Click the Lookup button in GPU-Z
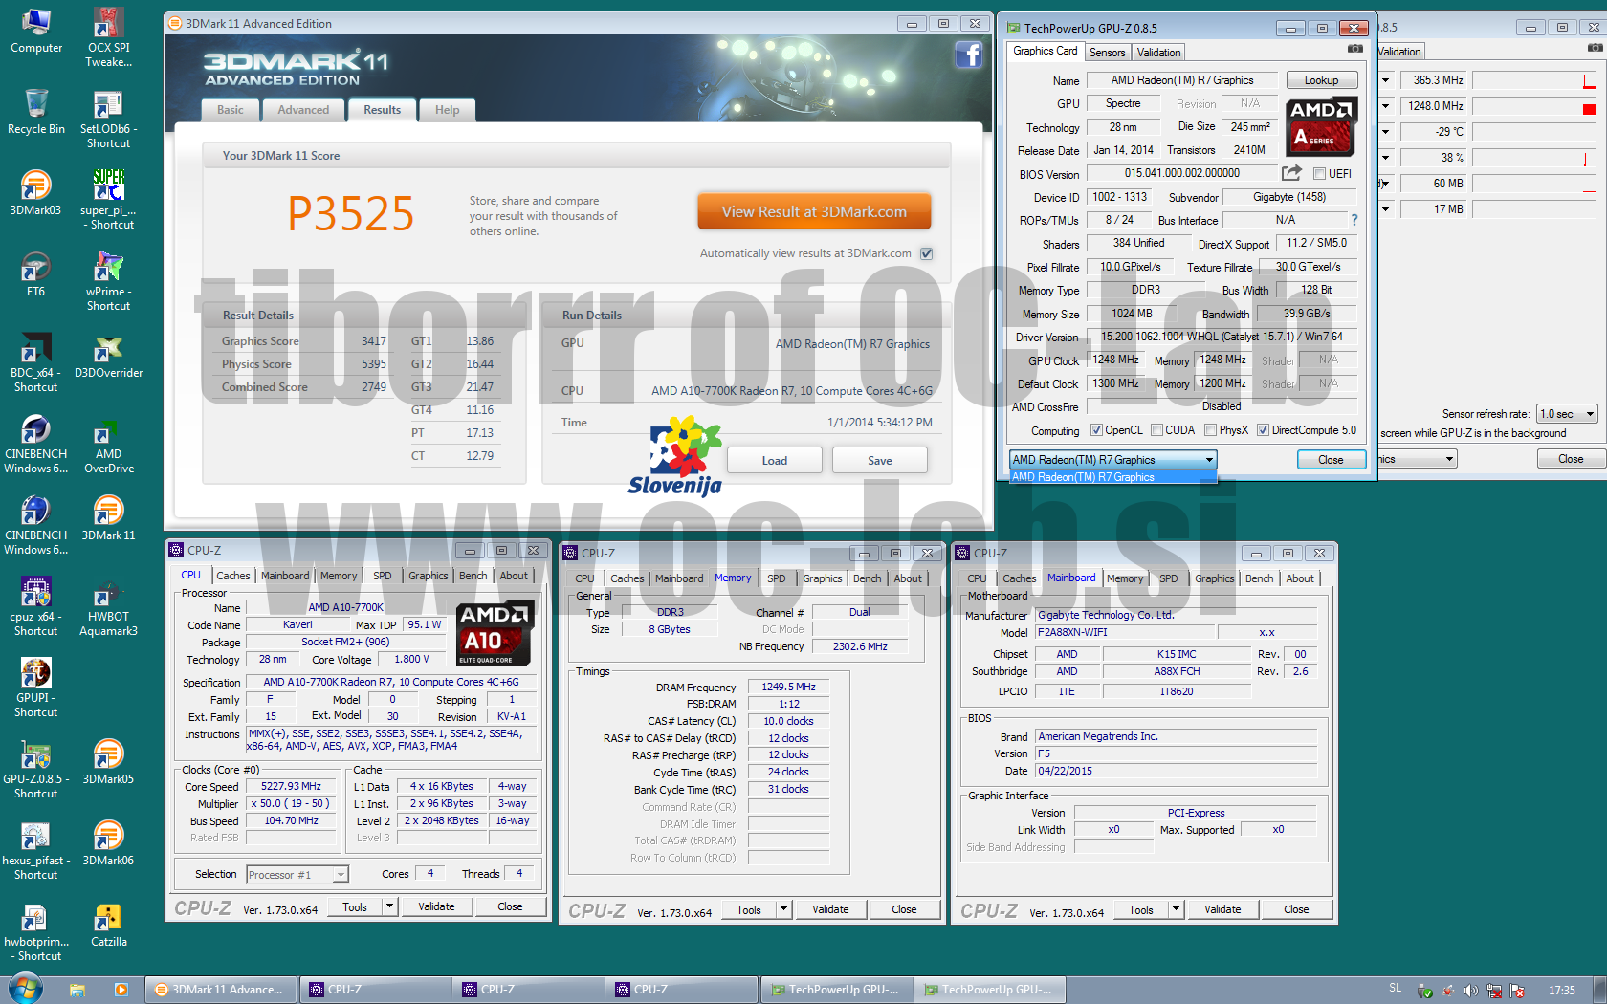Screen dimensions: 1607x1004 [x=1321, y=80]
